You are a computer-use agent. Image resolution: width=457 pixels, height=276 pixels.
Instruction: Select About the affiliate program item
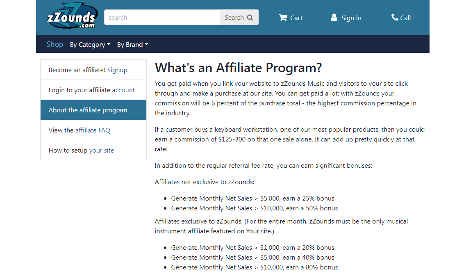pos(93,110)
